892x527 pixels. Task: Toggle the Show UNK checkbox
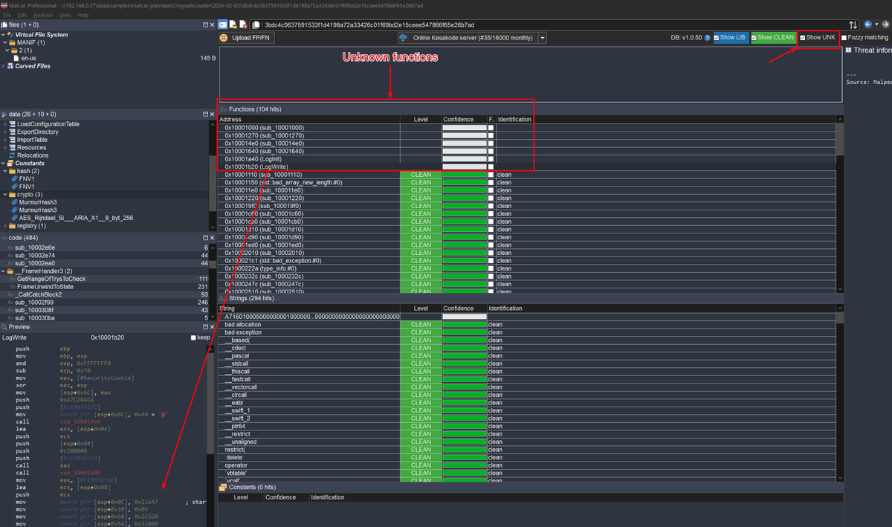tap(803, 37)
